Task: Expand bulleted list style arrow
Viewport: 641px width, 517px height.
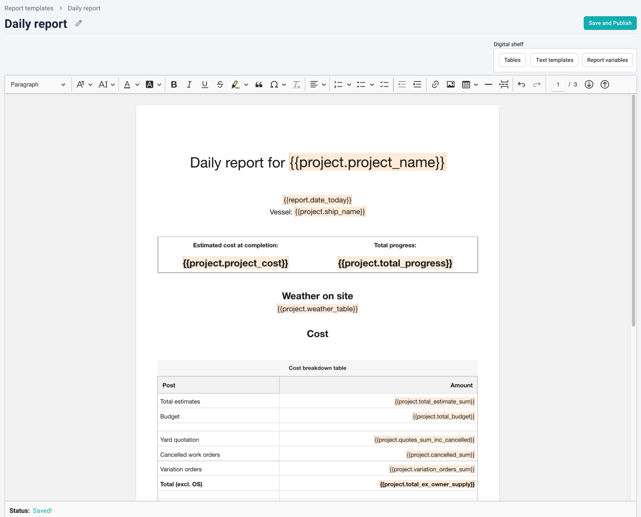Action: 372,85
